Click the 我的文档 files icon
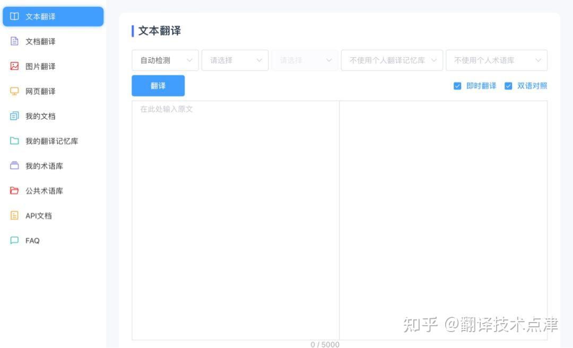Screen dimensions: 573x348 coord(14,116)
